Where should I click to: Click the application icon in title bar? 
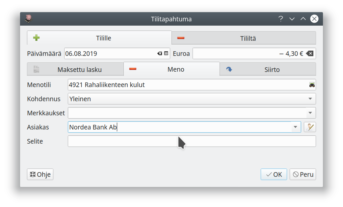coord(29,19)
